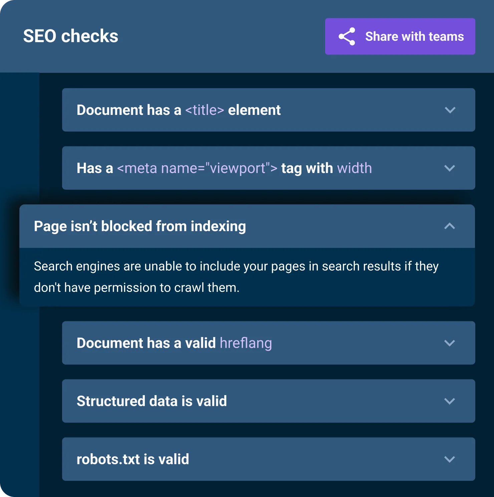
Task: Click the search engines description paragraph
Action: [236, 277]
